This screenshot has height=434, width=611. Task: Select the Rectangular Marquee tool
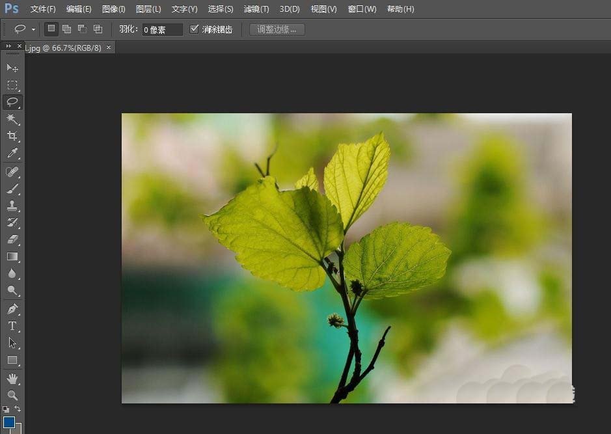point(12,85)
